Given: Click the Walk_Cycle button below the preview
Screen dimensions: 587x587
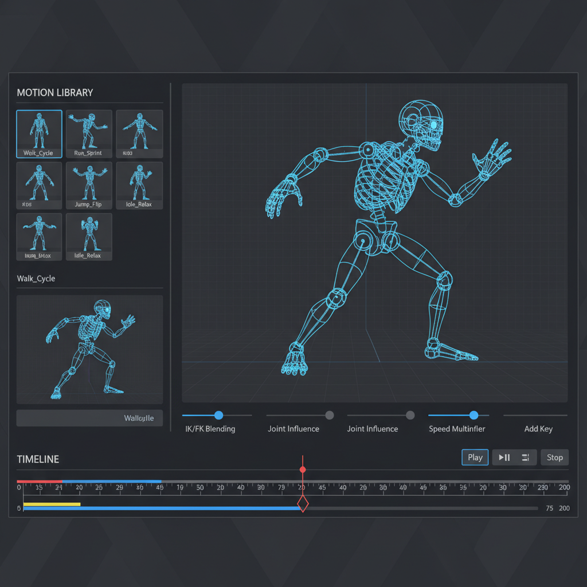Looking at the screenshot, I should [x=89, y=418].
